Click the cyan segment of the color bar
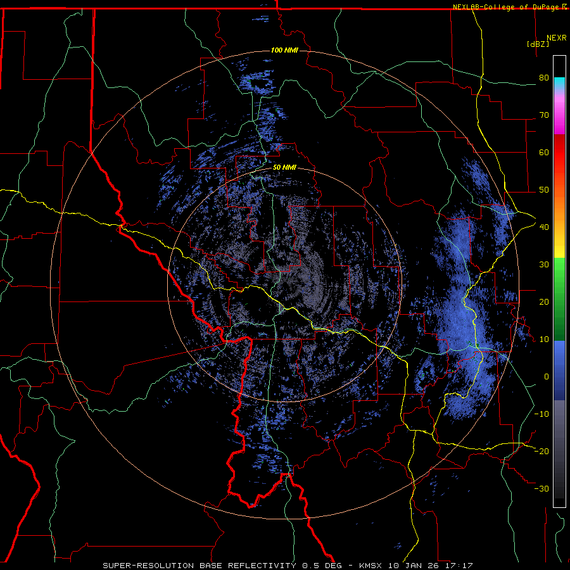This screenshot has width=570, height=570. tap(559, 82)
